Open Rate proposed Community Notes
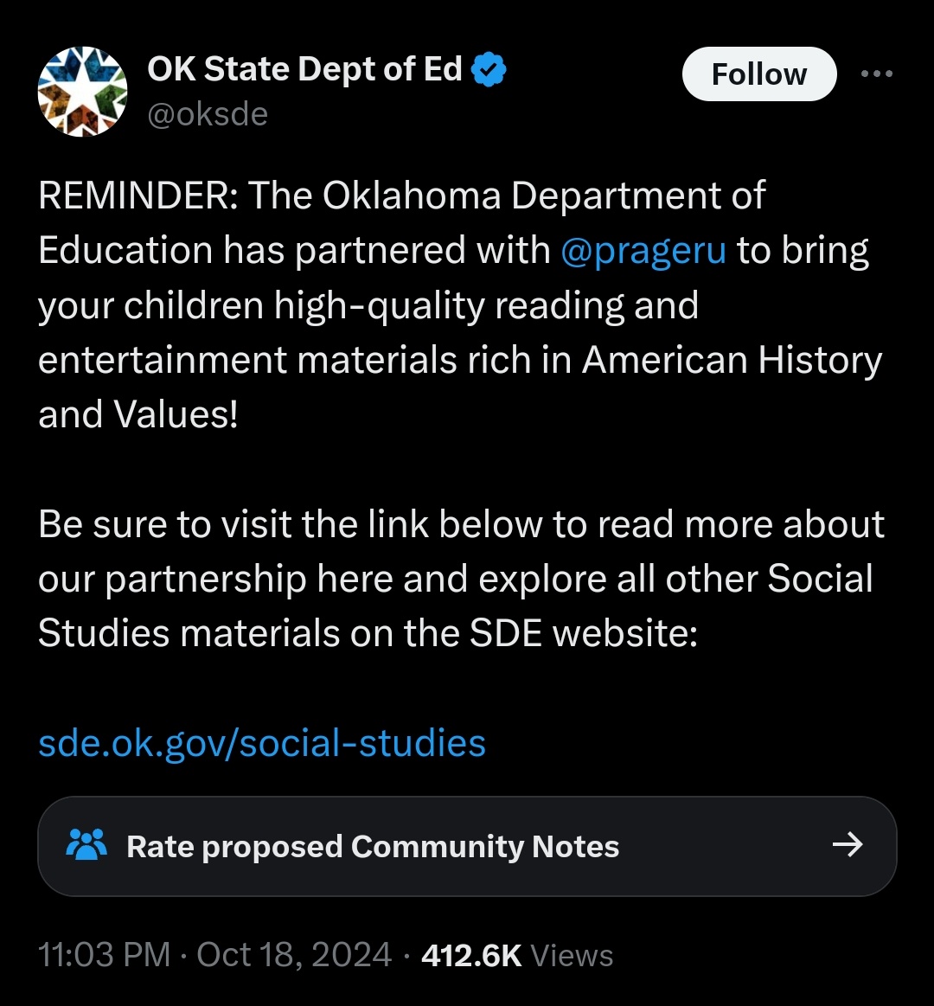 (x=467, y=846)
